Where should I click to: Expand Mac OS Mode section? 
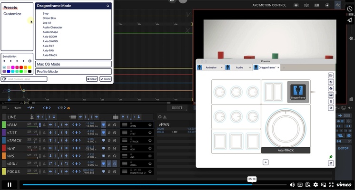(x=73, y=64)
